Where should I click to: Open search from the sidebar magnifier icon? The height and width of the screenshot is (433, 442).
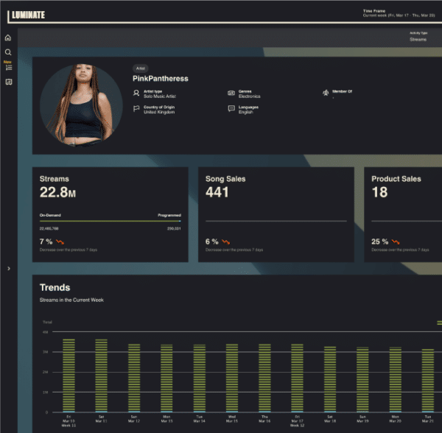tap(8, 52)
